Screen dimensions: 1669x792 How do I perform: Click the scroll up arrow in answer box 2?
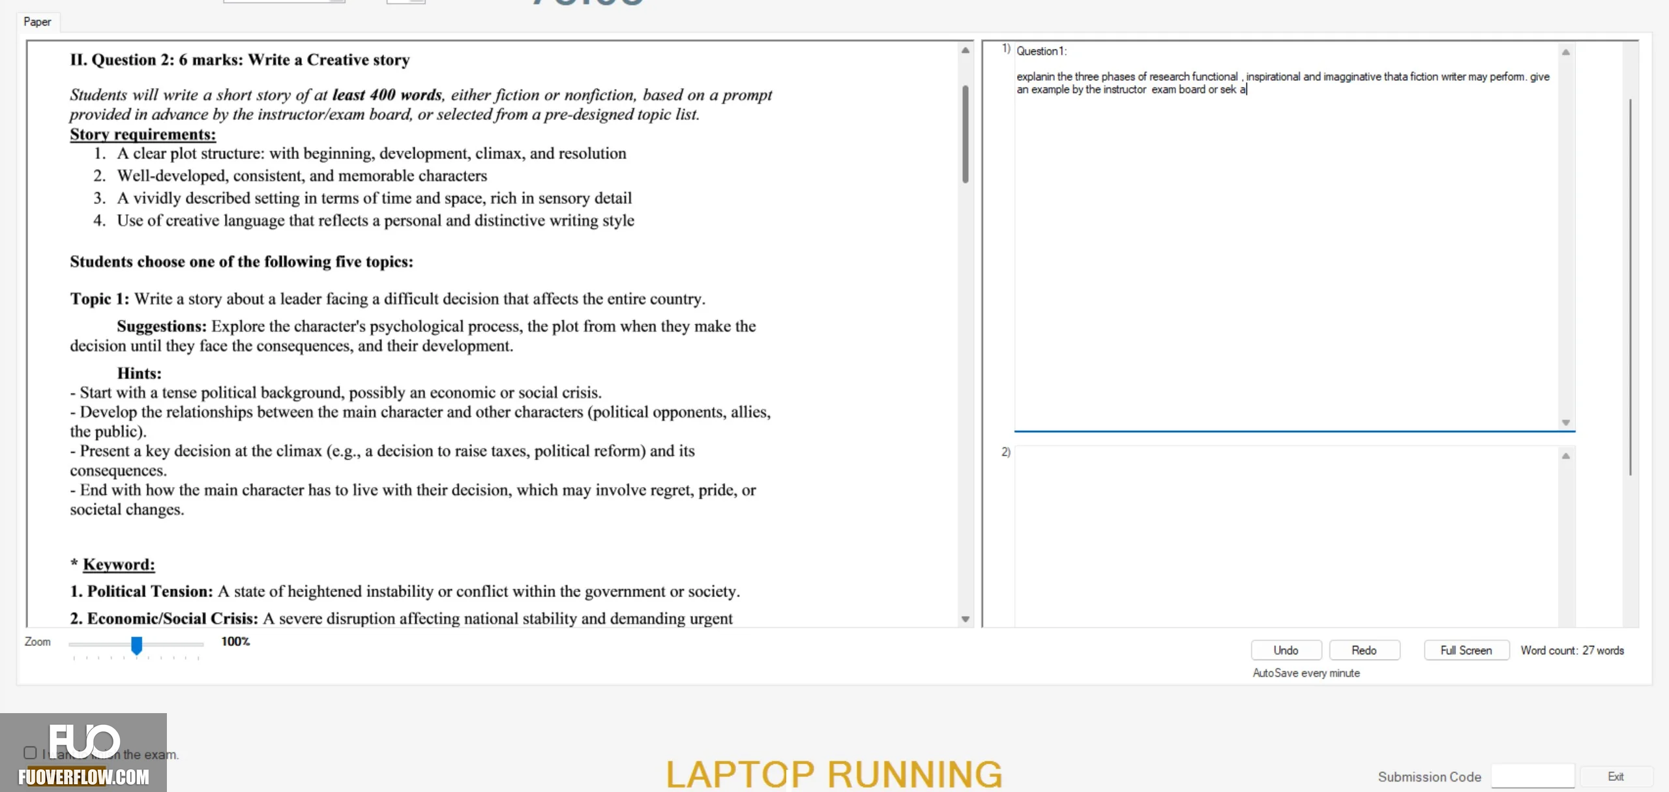(1565, 456)
